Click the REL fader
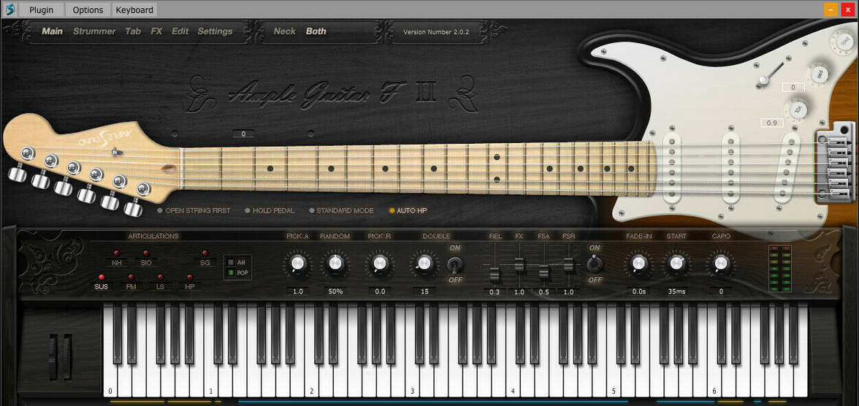The width and height of the screenshot is (859, 406). tap(495, 274)
